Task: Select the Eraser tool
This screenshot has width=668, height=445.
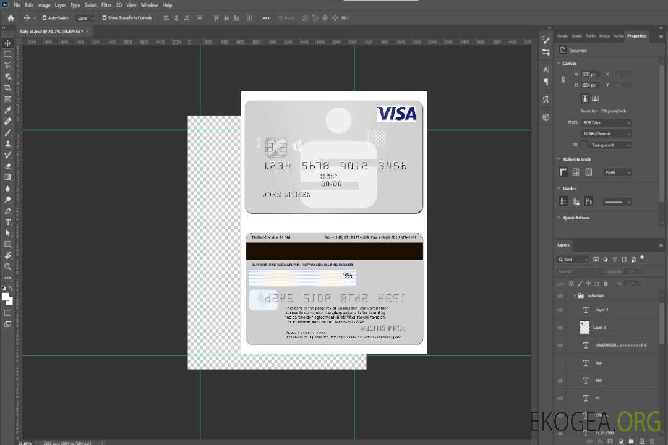Action: [x=7, y=166]
